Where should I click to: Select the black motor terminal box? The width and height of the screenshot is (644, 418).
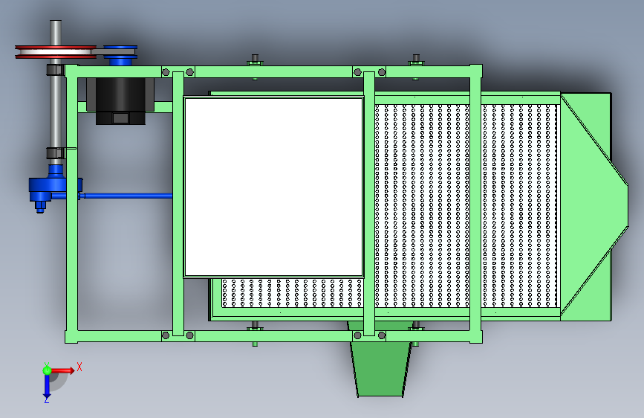(120, 118)
